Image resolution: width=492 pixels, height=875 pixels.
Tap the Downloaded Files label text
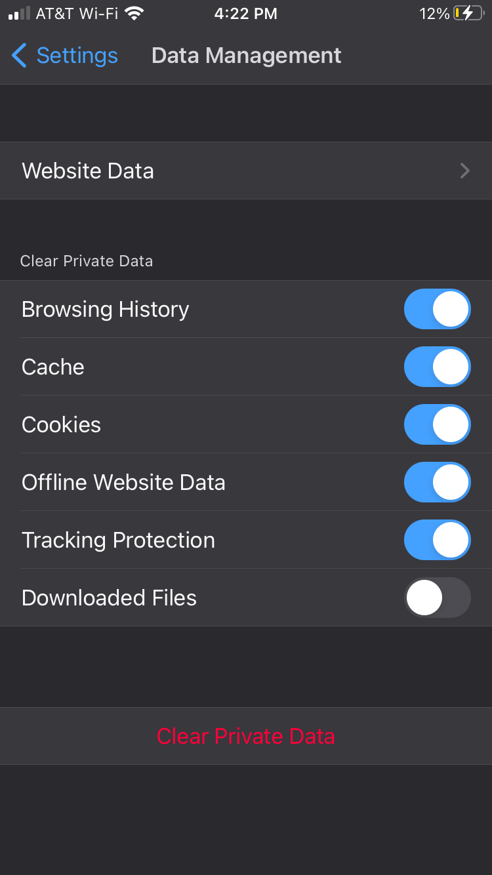pos(109,598)
